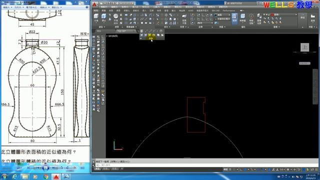Click the command line close X icon

pyautogui.click(x=93, y=161)
